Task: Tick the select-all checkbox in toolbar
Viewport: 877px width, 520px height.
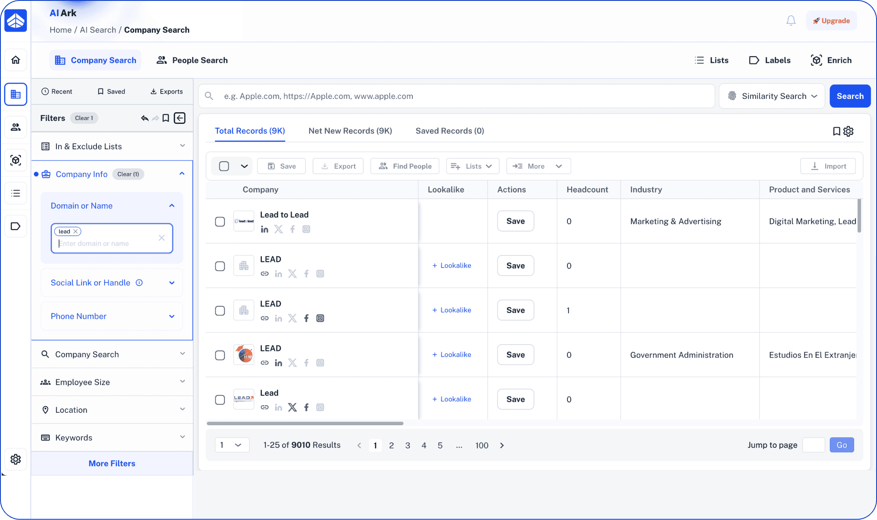Action: pyautogui.click(x=224, y=166)
